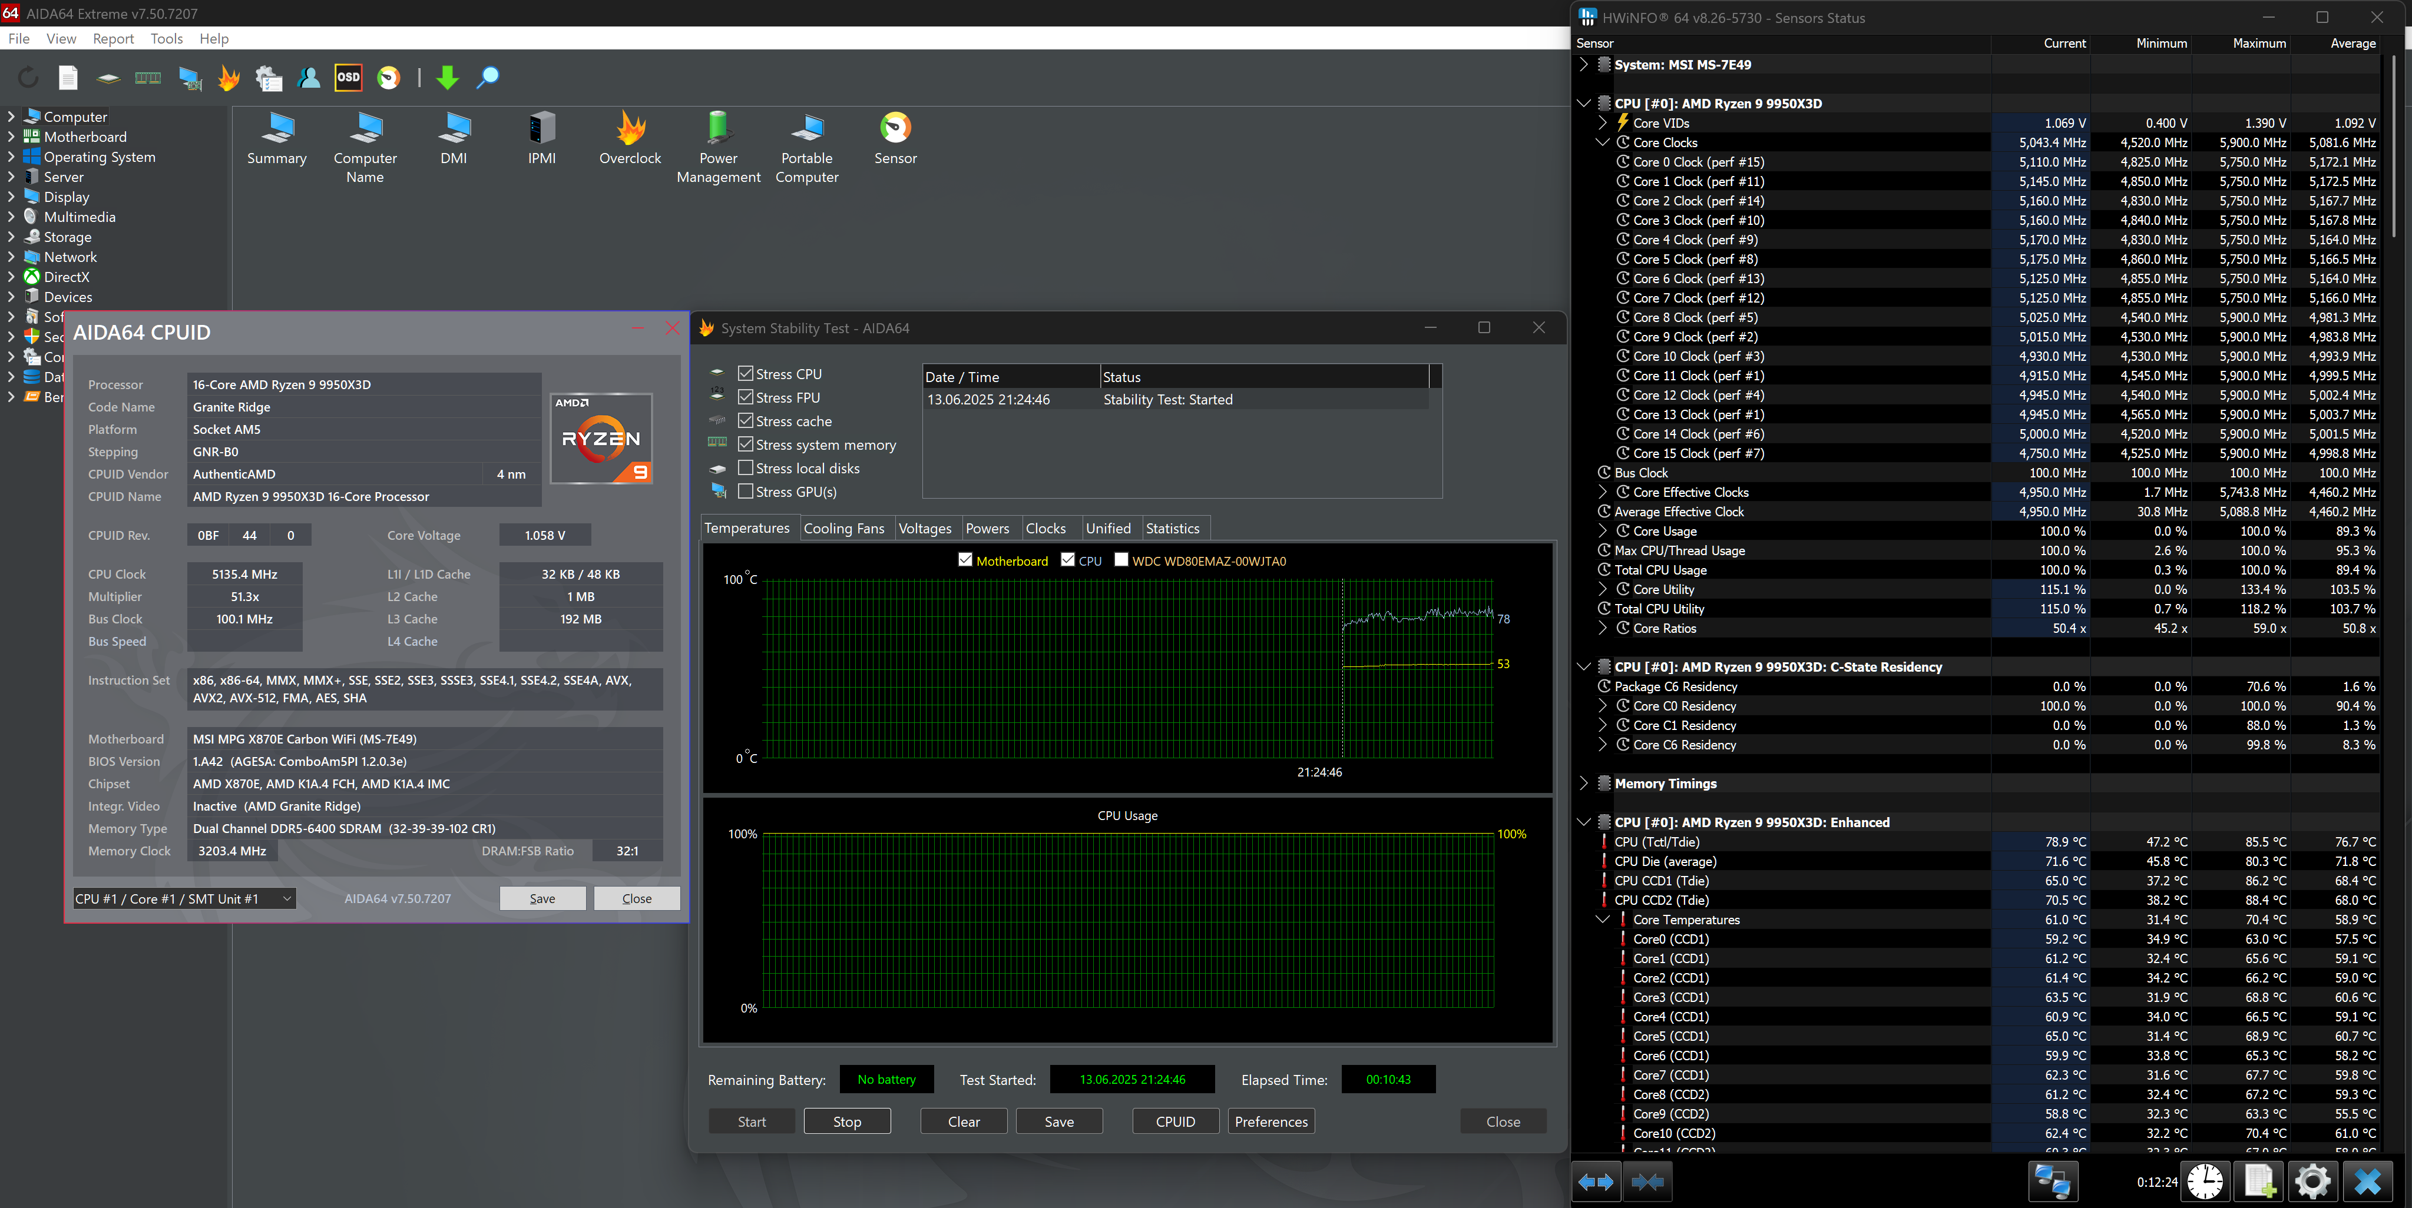This screenshot has width=2412, height=1208.
Task: Select the Network tree item
Action: click(70, 257)
